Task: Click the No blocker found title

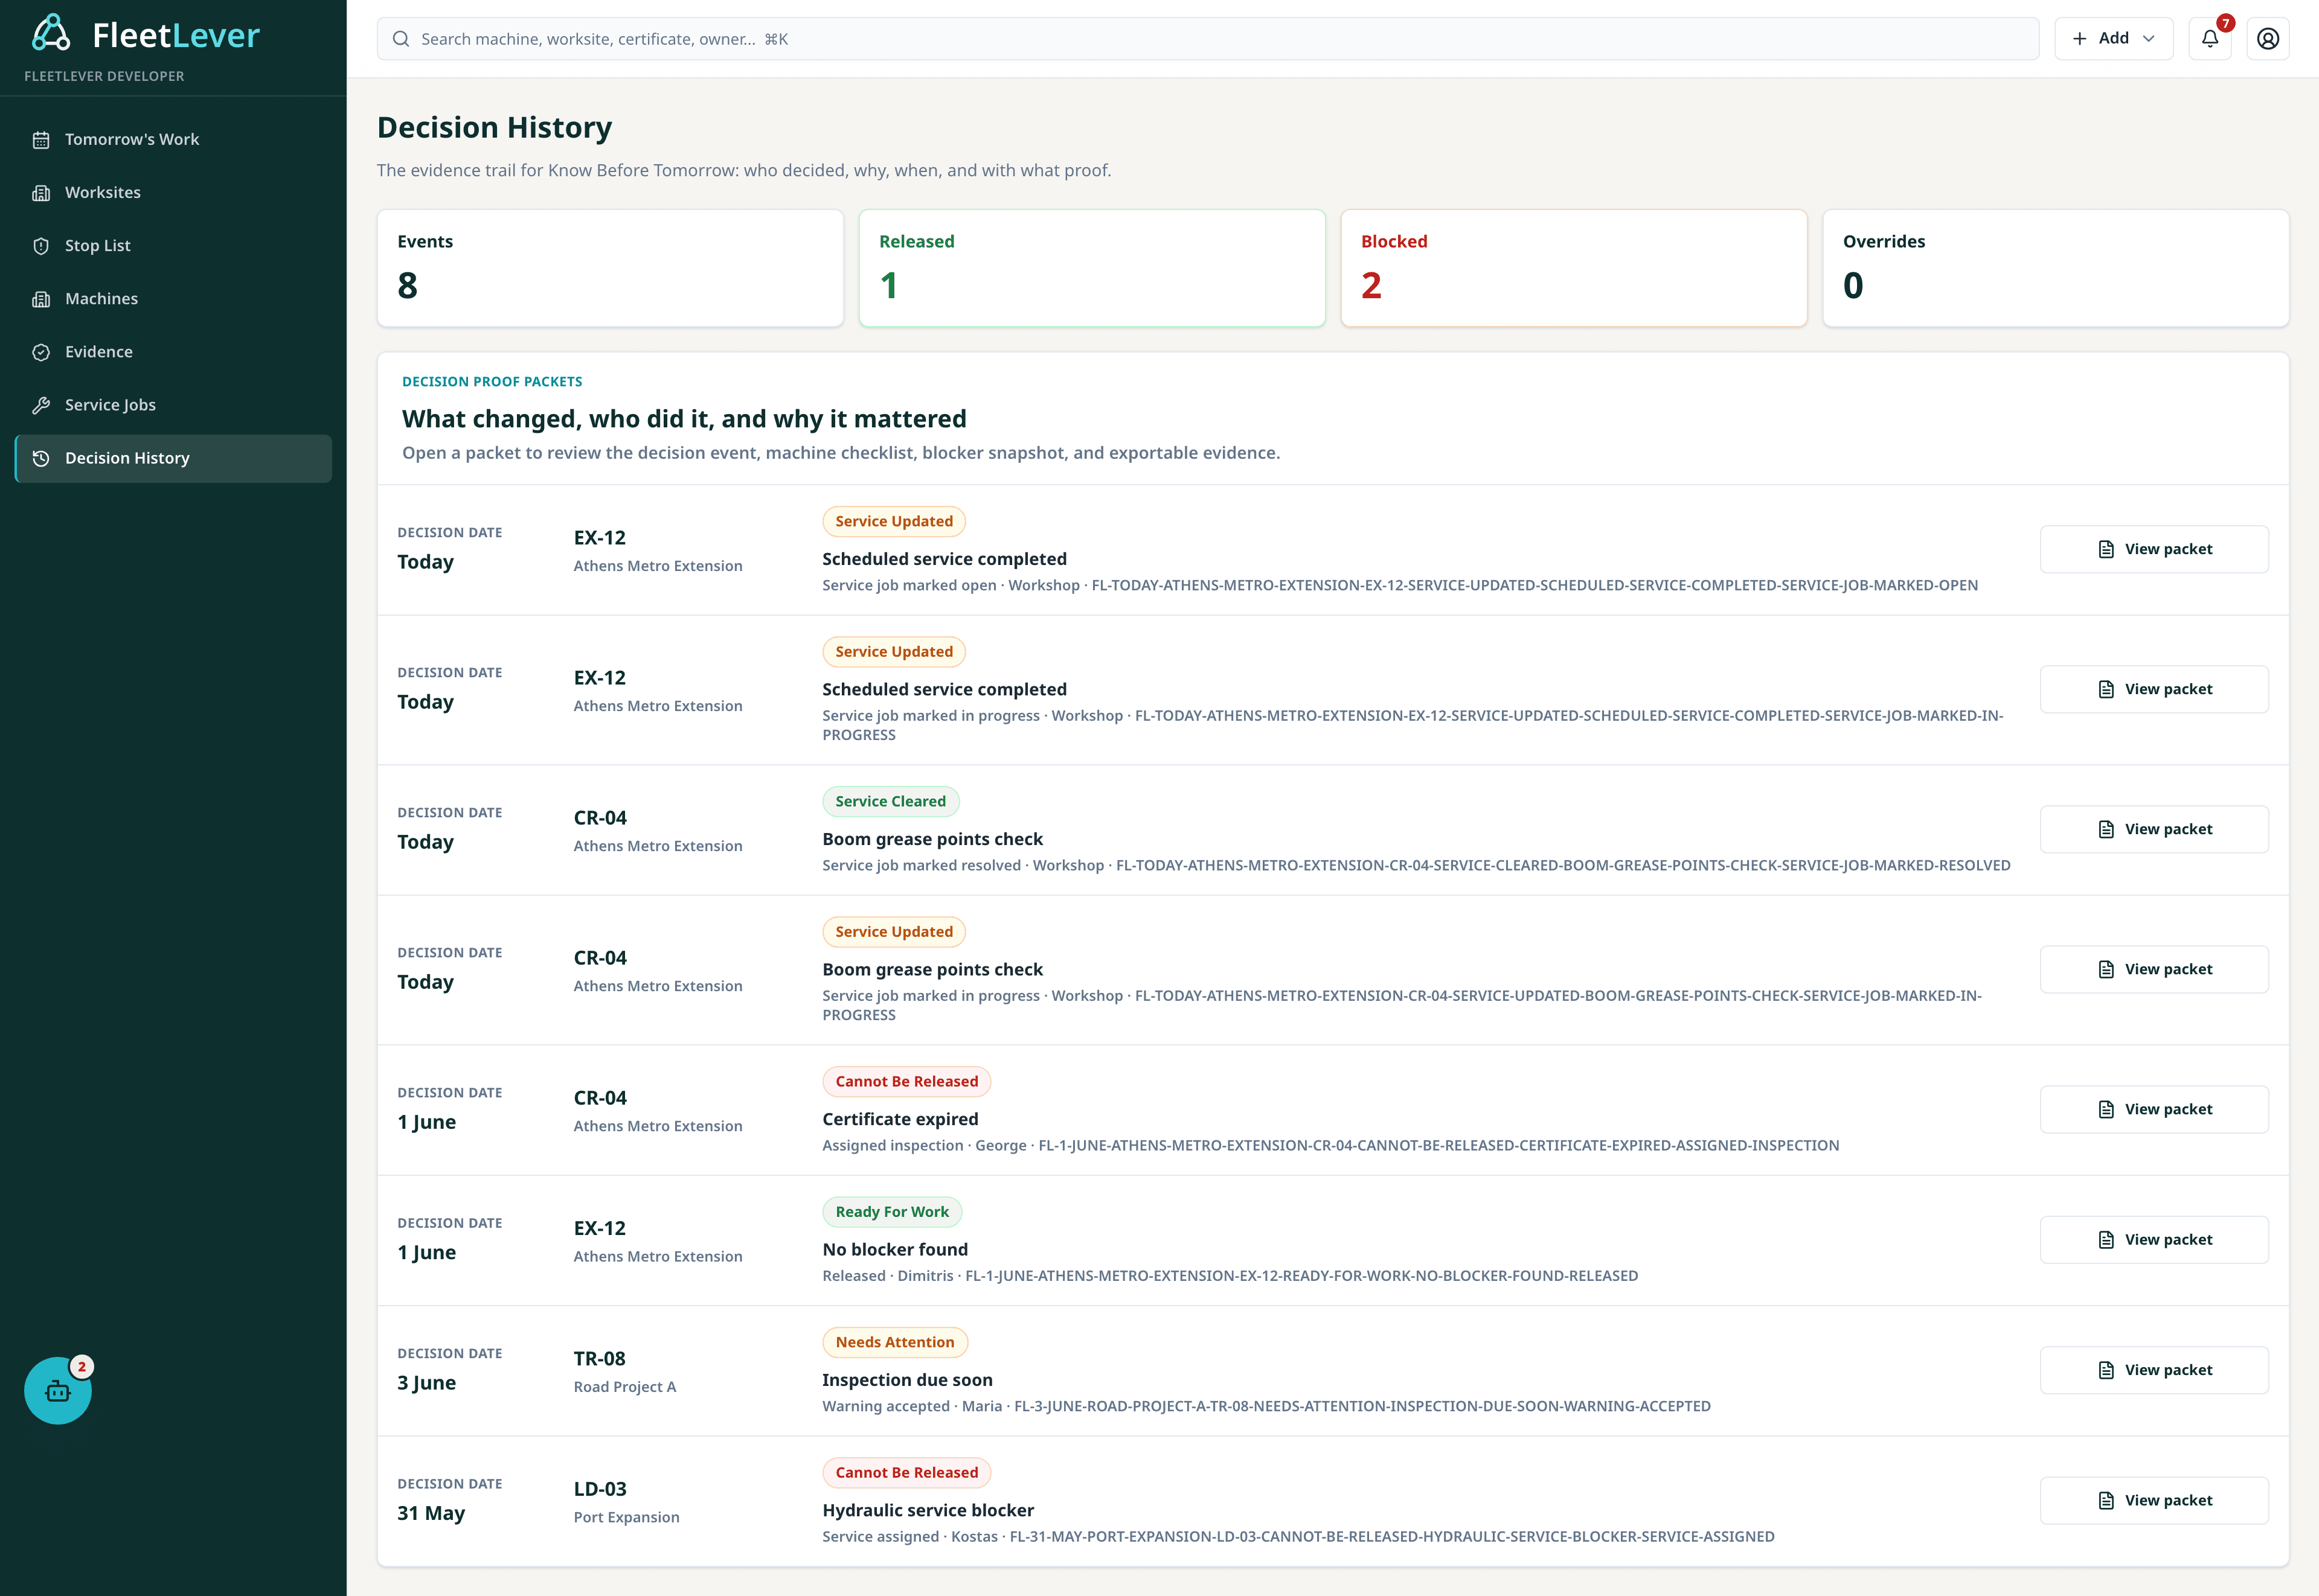Action: pos(894,1250)
